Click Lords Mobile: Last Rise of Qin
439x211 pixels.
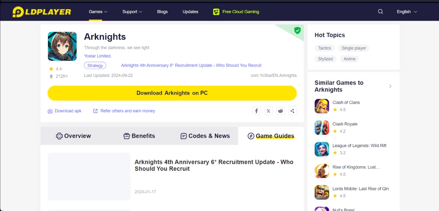pos(361,189)
